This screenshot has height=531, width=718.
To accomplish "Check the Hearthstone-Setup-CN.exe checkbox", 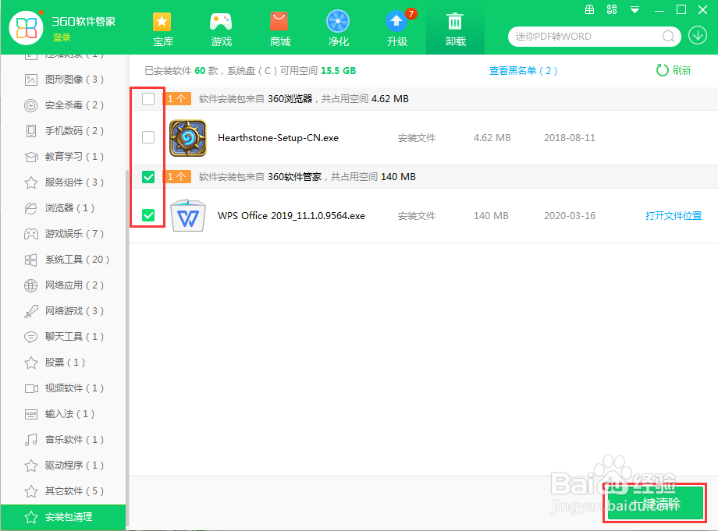I will point(147,138).
